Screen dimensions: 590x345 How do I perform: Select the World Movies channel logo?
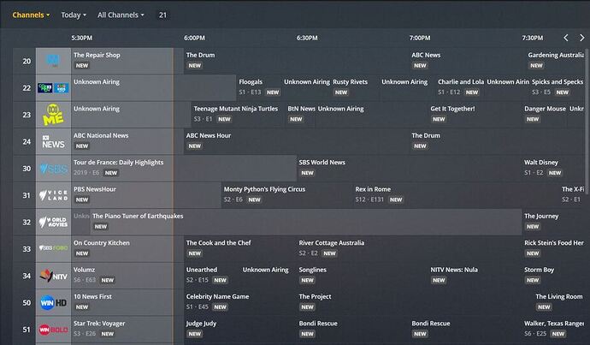click(x=53, y=222)
